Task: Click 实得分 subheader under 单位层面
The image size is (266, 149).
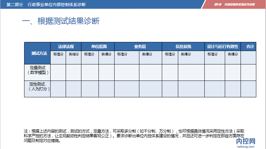Action: [x=106, y=54]
